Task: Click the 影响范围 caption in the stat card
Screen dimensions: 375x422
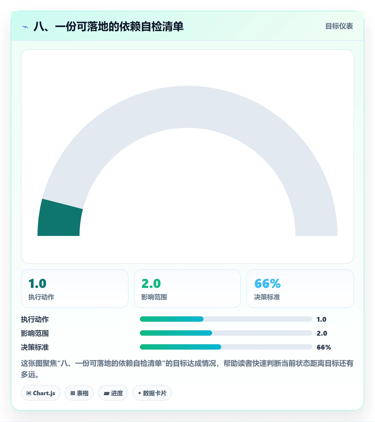Action: click(x=154, y=297)
